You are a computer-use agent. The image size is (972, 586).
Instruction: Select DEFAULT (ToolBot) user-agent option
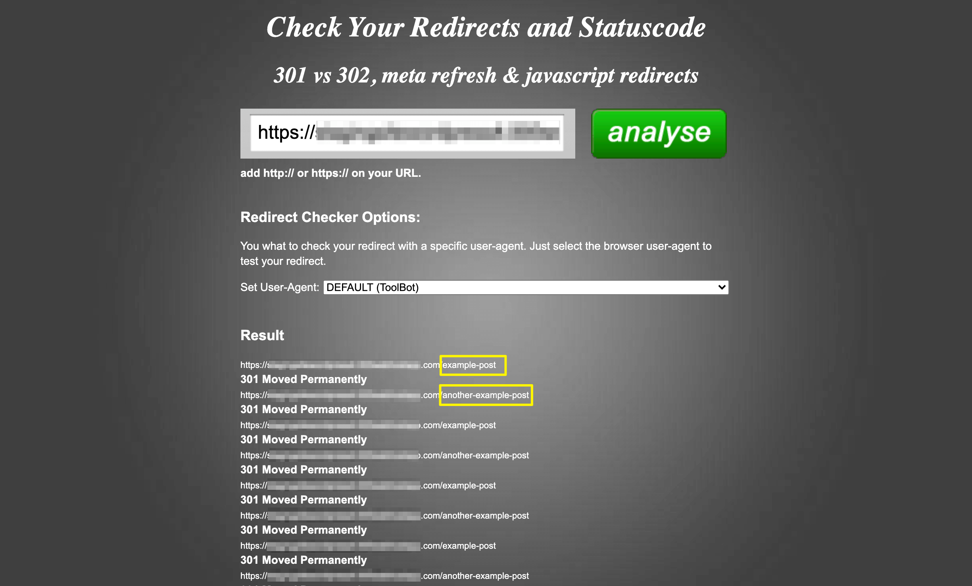tap(526, 286)
